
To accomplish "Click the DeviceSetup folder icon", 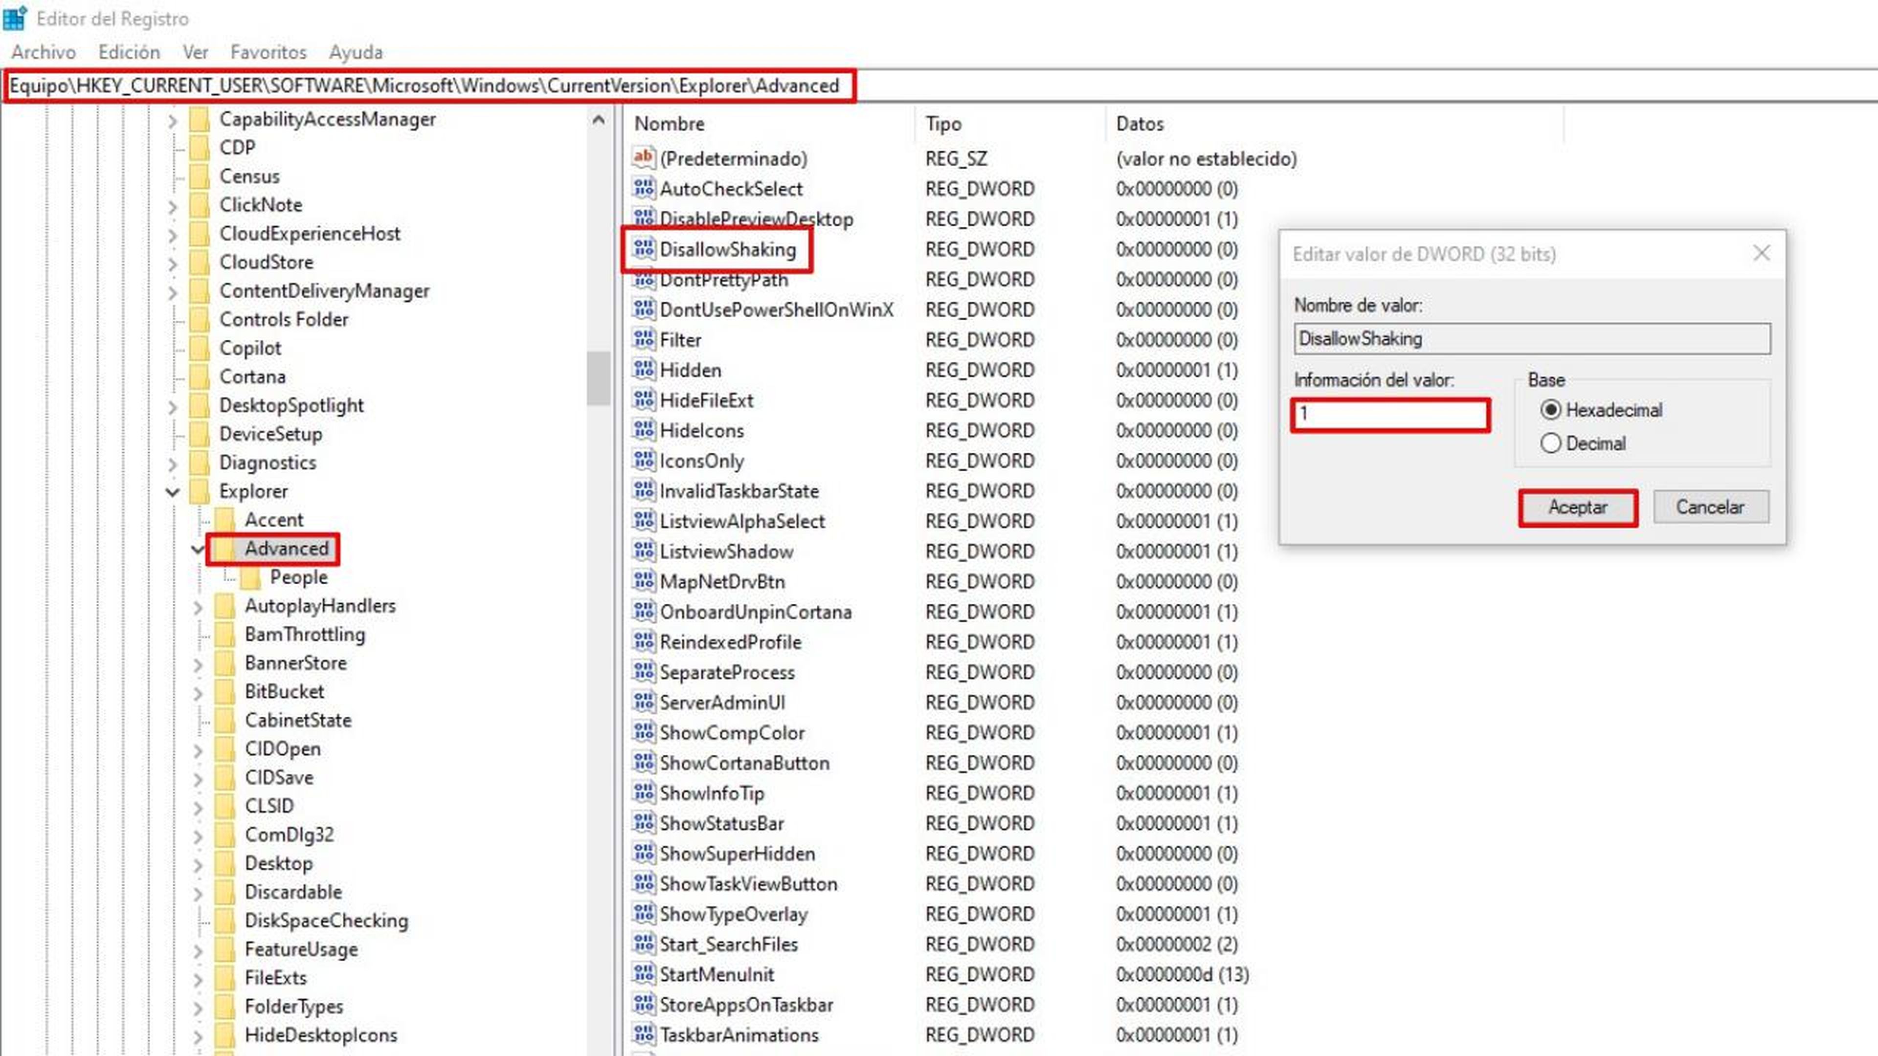I will point(199,434).
